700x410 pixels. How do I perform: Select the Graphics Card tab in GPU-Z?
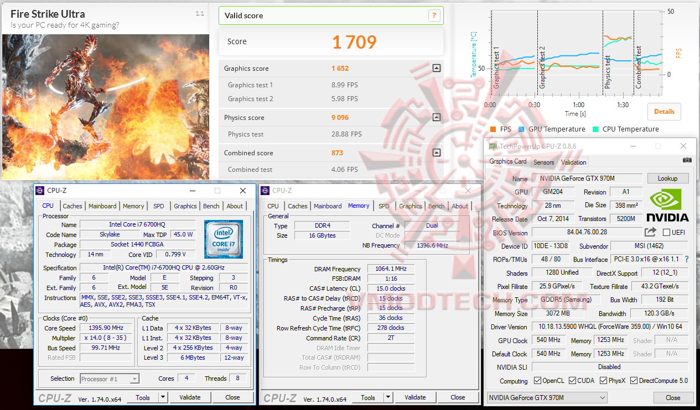tap(508, 161)
